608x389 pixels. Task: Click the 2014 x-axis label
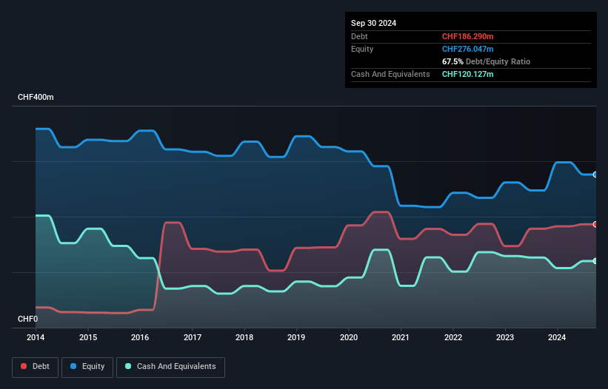click(36, 337)
